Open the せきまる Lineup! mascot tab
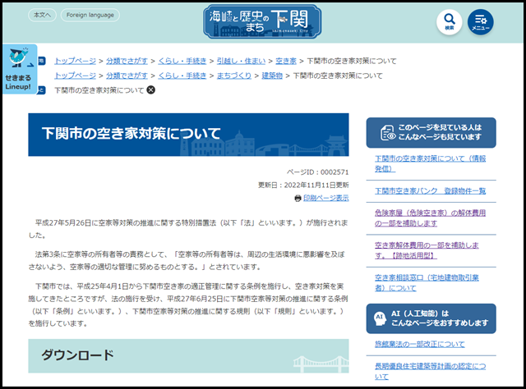The image size is (526, 389). (x=20, y=70)
